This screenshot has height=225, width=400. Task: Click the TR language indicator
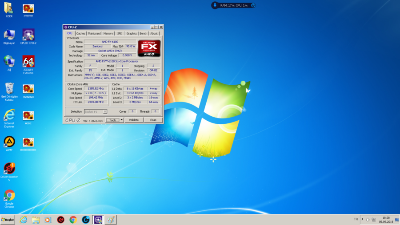click(356, 219)
